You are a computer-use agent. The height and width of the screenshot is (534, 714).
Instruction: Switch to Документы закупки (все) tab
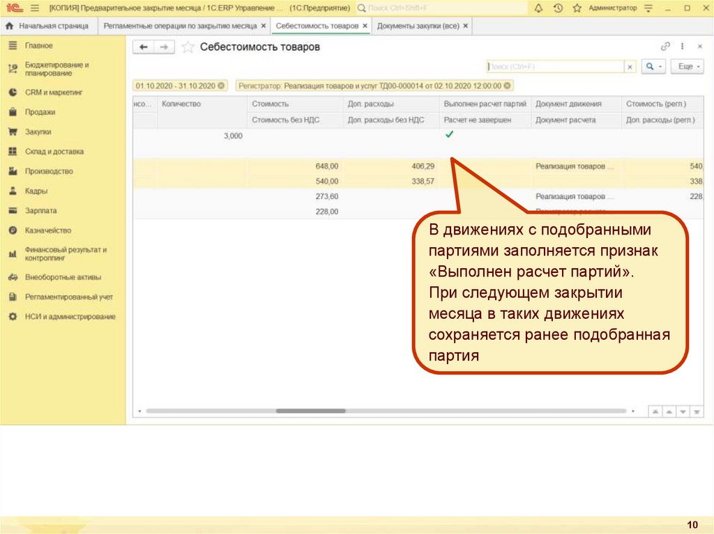418,26
